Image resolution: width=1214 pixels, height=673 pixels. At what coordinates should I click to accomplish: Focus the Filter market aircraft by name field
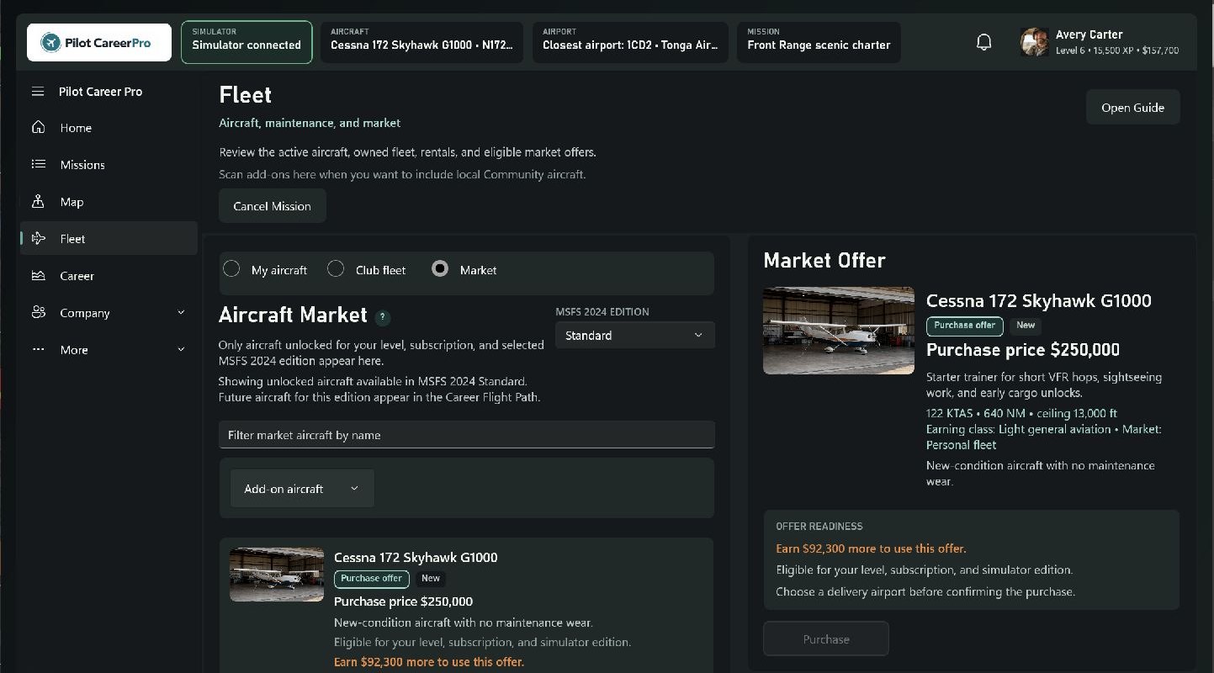(x=466, y=435)
